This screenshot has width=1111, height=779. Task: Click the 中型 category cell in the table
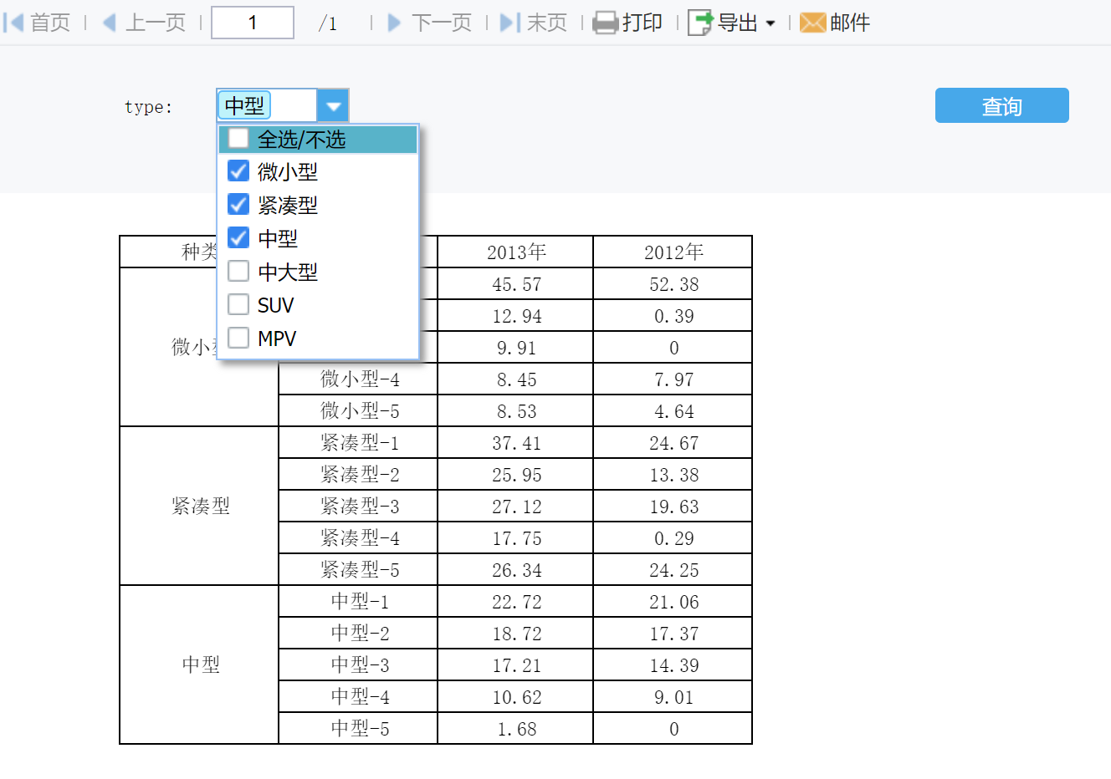199,664
